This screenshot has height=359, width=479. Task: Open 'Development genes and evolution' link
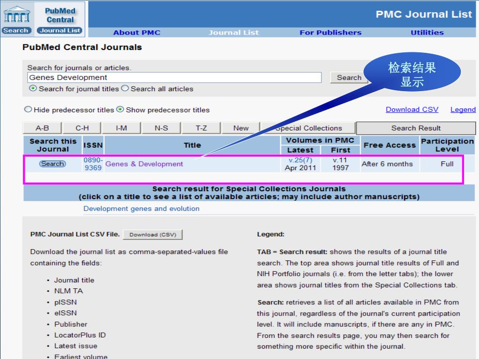click(x=141, y=208)
